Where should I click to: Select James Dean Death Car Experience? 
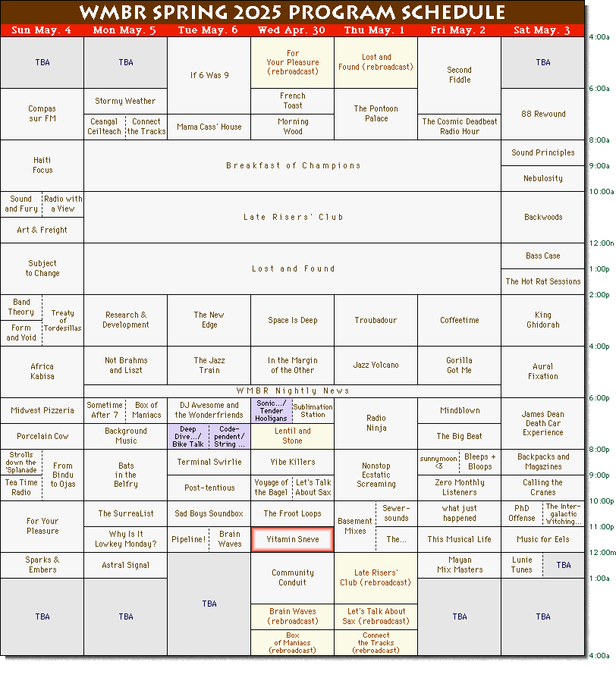[542, 423]
